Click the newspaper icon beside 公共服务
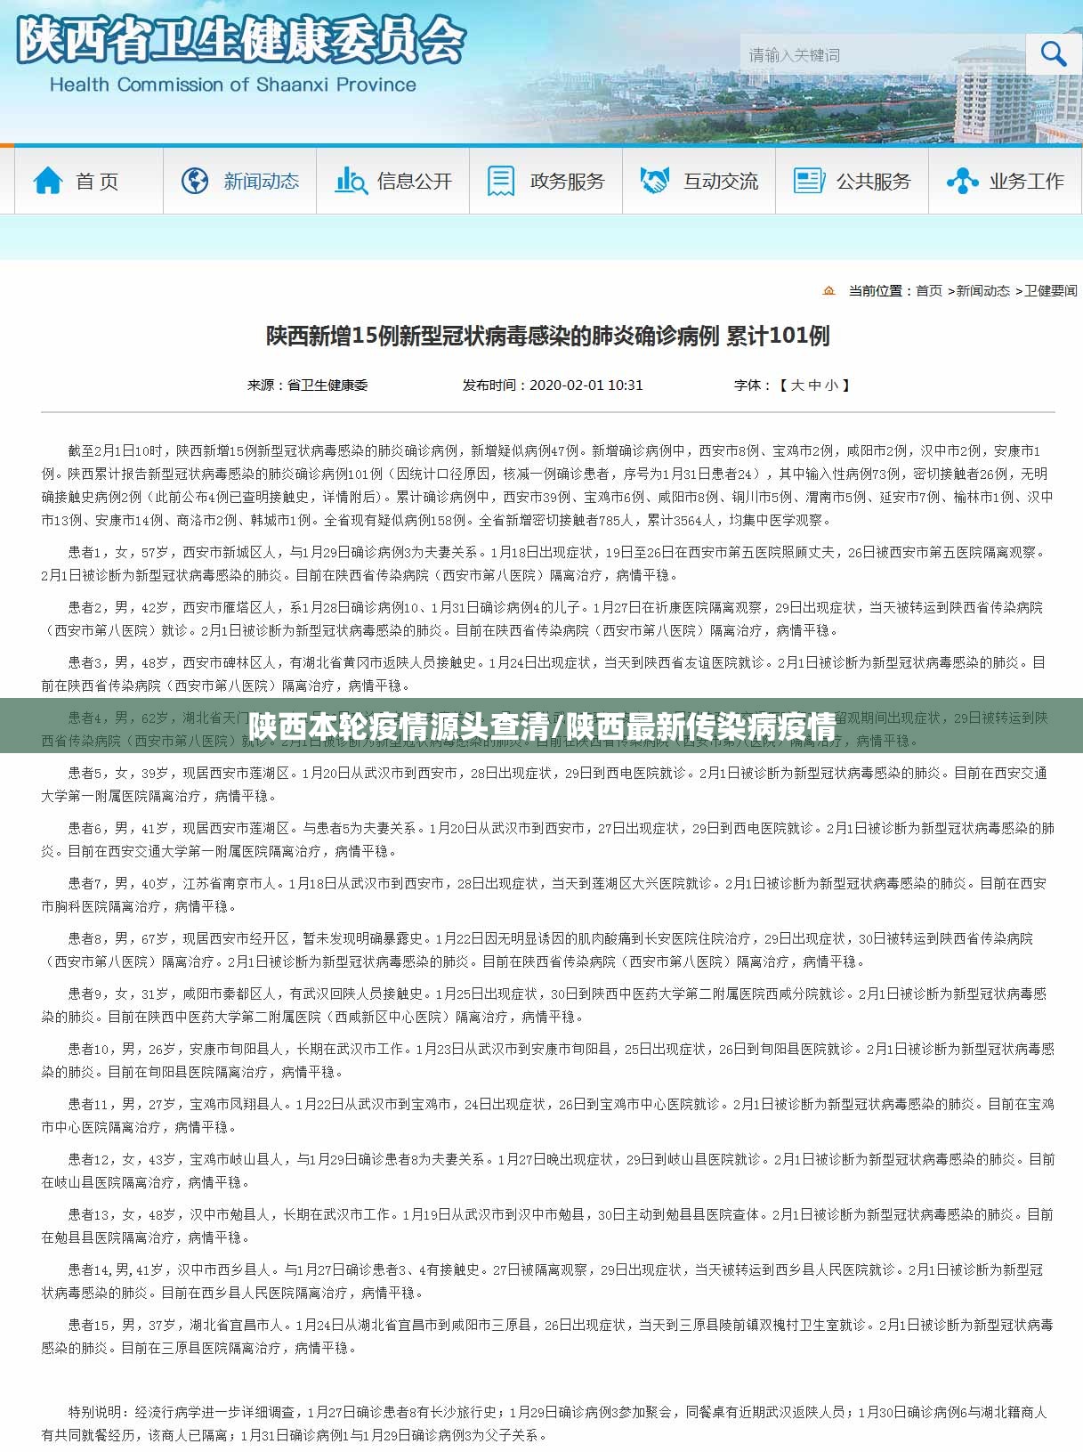This screenshot has height=1452, width=1083. click(809, 181)
